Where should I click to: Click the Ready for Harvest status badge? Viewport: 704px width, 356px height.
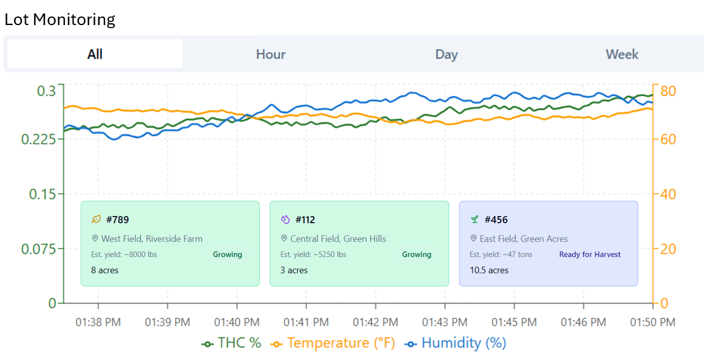(x=590, y=254)
